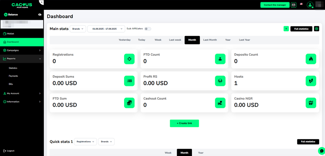
Task: Switch to the Last Month tab
Action: [x=210, y=40]
